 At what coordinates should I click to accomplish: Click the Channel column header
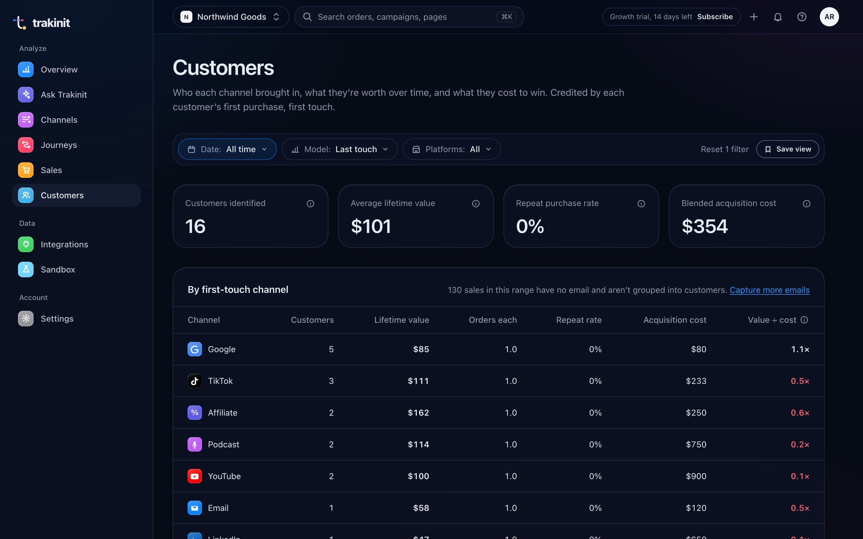pyautogui.click(x=204, y=320)
